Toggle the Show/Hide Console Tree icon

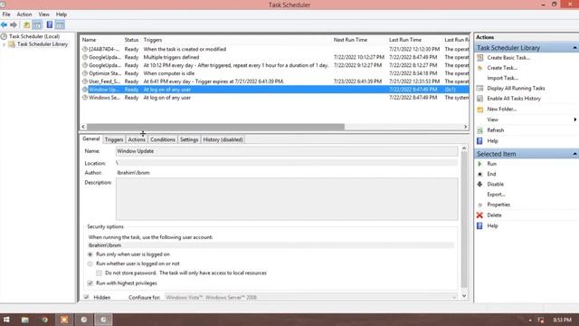tap(37, 25)
